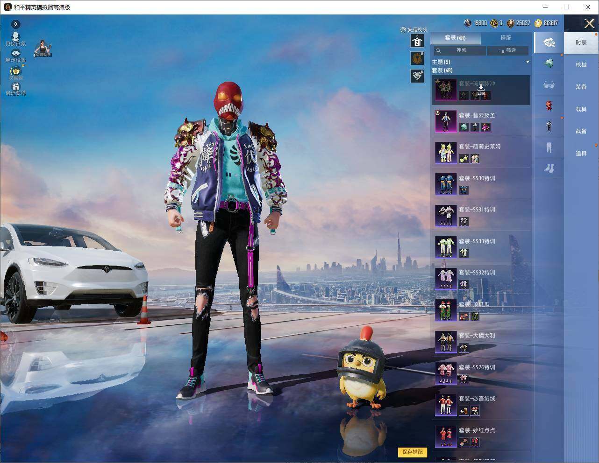The width and height of the screenshot is (599, 463).
Task: Select the pants category icon
Action: (x=549, y=147)
